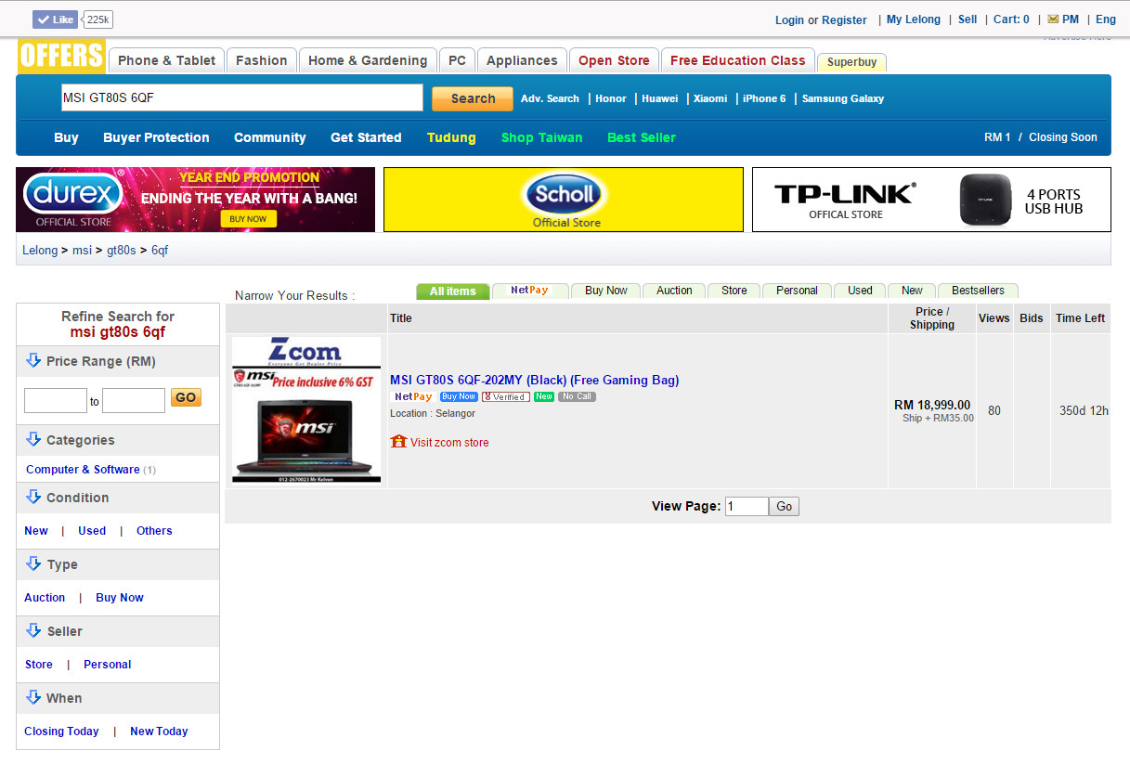Open the Phone & Tablet category tab
Image resolution: width=1130 pixels, height=764 pixels.
pyautogui.click(x=166, y=60)
